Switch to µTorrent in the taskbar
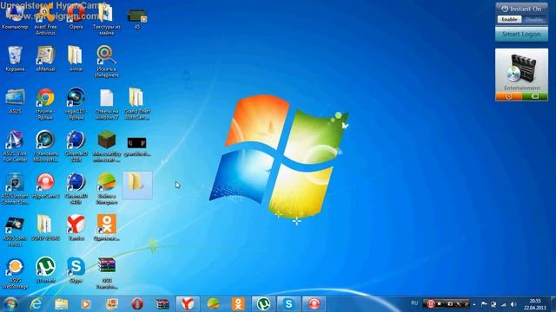Image resolution: width=556 pixels, height=312 pixels. 263,304
